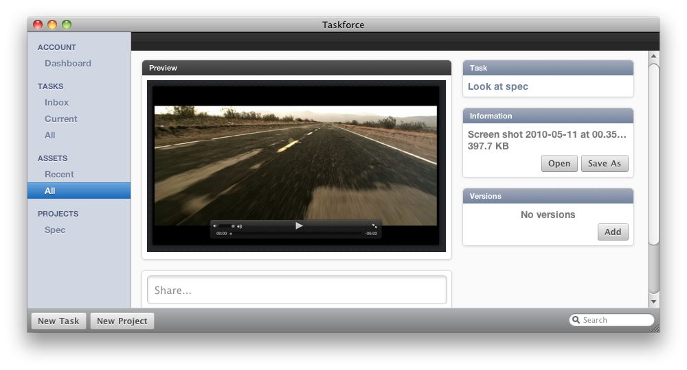Screen dimensions: 687x370
Task: Click the Share text field
Action: coord(297,291)
